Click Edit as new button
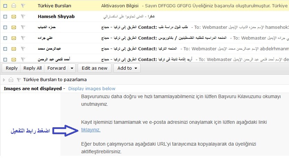This screenshot has width=289, height=164. tap(95, 68)
